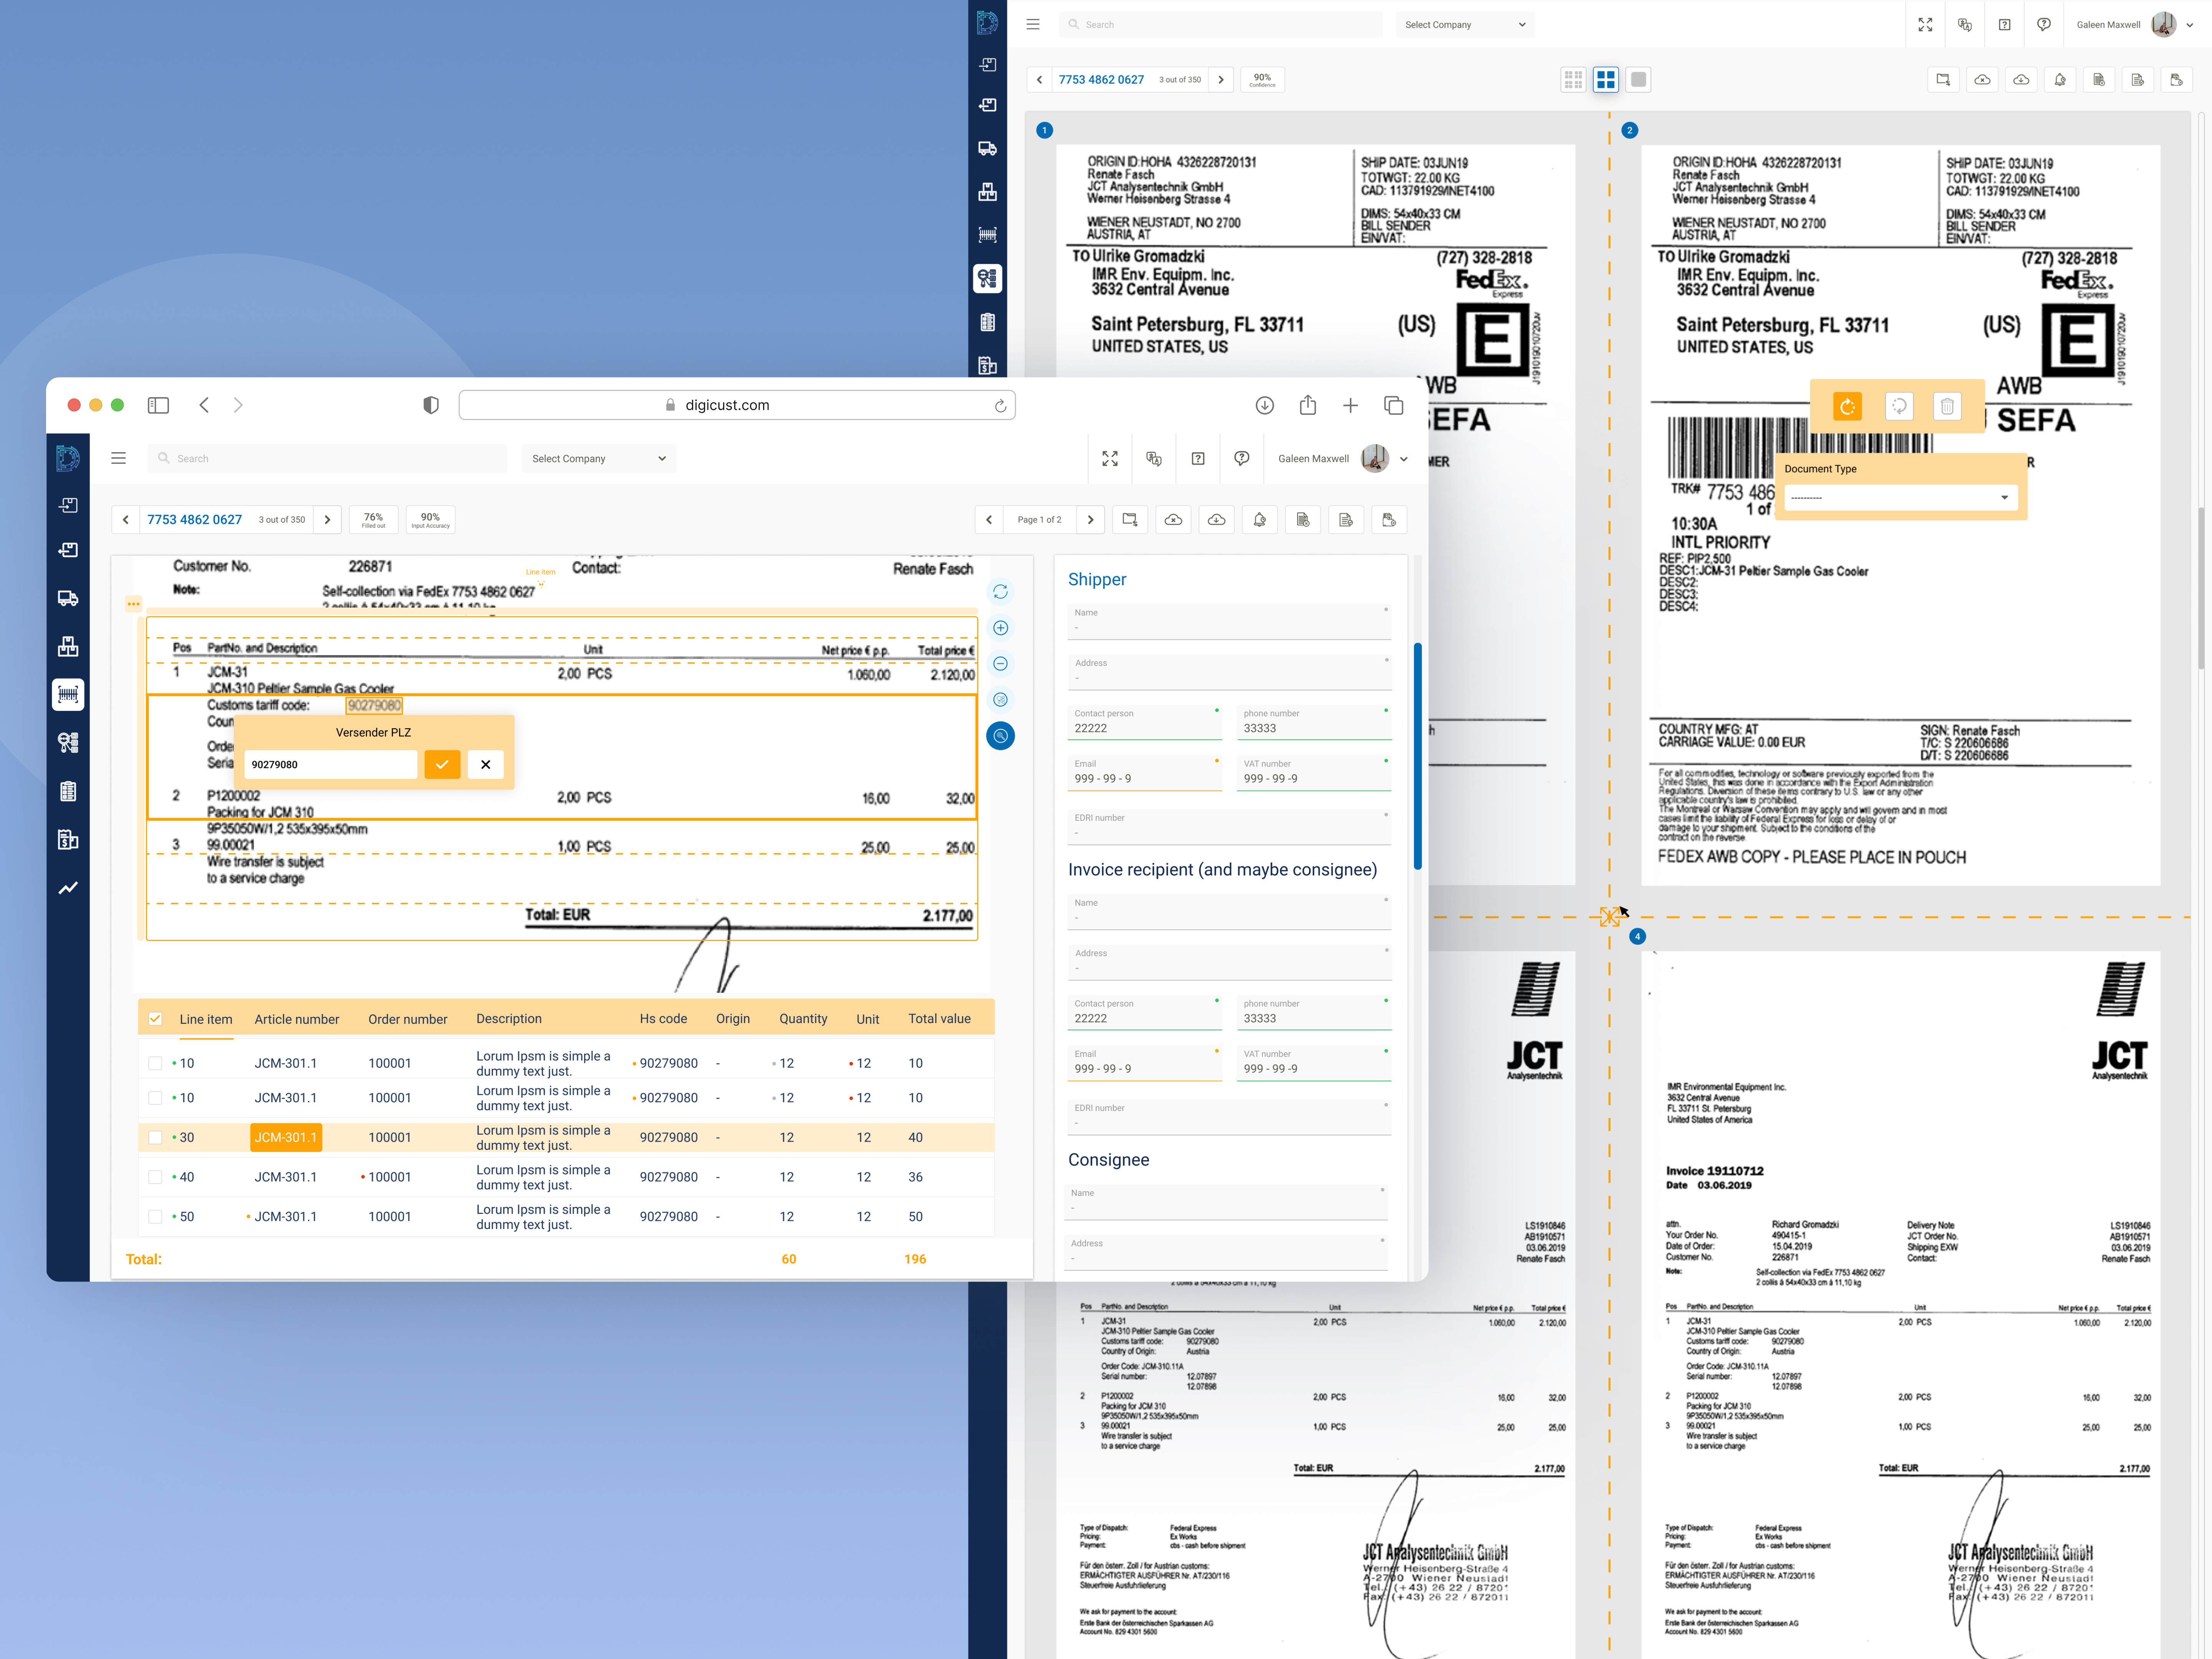Click the help question mark icon in front window
Viewport: 2212px width, 1659px height.
coord(1198,458)
